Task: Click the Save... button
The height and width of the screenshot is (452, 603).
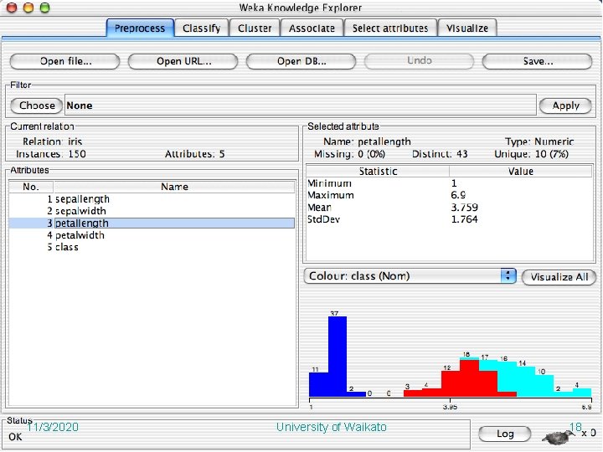Action: click(537, 61)
